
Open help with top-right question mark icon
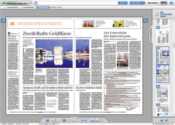click(x=171, y=3)
